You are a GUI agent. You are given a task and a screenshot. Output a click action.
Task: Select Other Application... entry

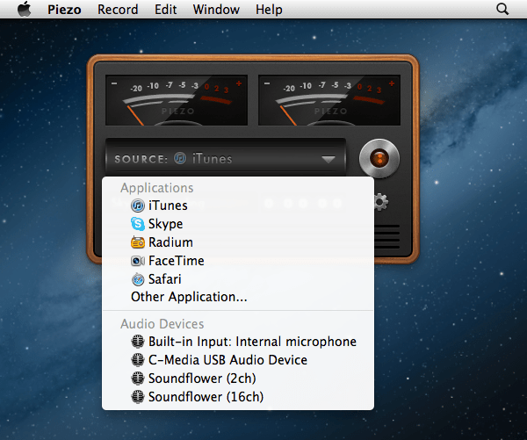238,297
